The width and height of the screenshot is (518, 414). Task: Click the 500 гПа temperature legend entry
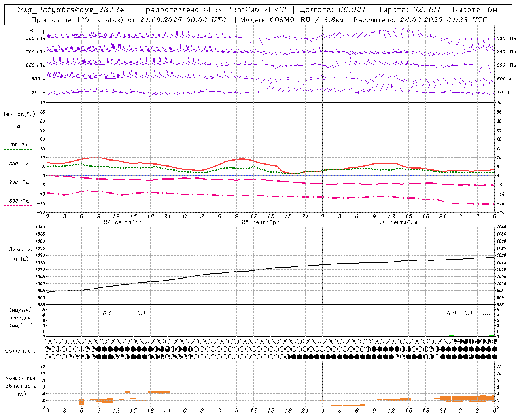[x=19, y=201]
